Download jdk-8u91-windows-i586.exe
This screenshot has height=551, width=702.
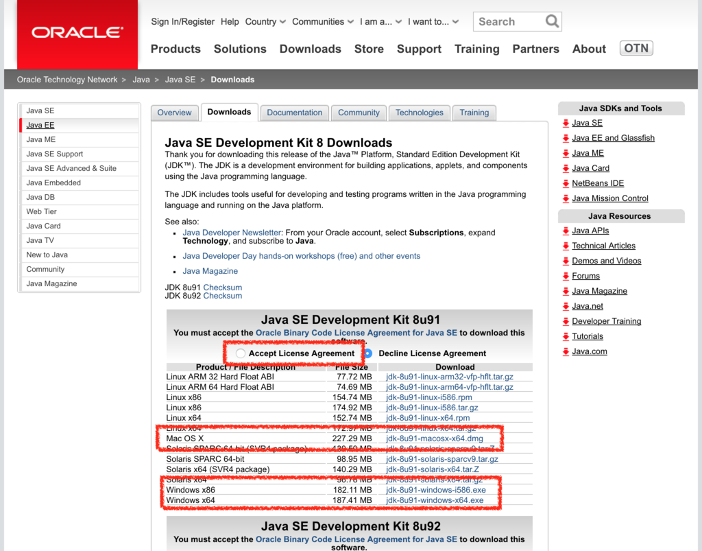tap(435, 490)
